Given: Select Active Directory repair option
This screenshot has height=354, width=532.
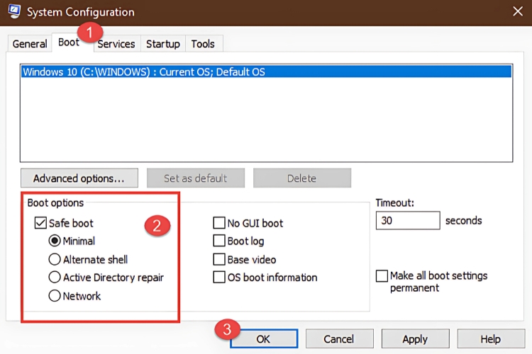Looking at the screenshot, I should click(x=55, y=278).
